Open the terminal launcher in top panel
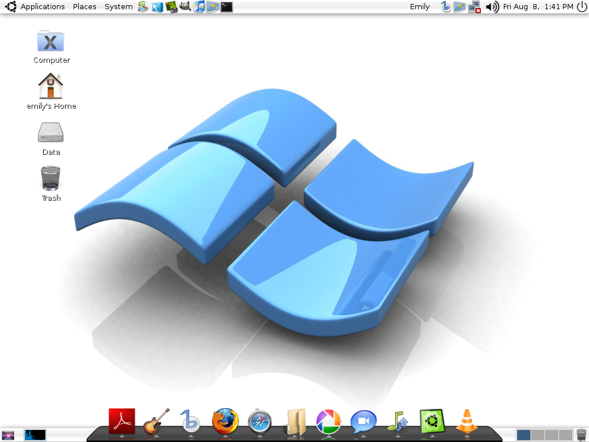This screenshot has width=589, height=442. (x=227, y=7)
